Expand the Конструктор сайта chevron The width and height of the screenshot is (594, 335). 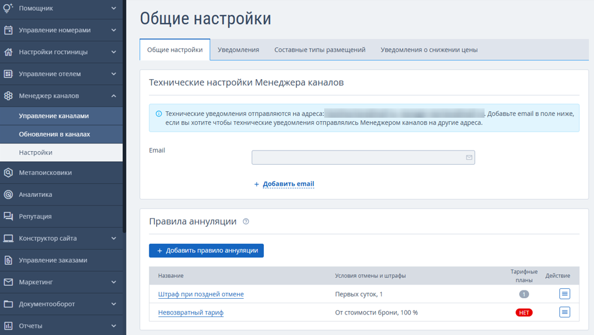click(114, 238)
